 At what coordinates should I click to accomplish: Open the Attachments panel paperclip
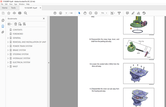tap(3, 32)
